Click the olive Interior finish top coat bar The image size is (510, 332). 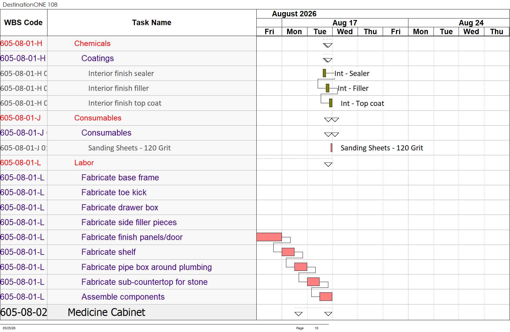point(331,103)
